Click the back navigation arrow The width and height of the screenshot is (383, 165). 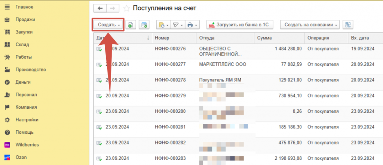click(100, 8)
